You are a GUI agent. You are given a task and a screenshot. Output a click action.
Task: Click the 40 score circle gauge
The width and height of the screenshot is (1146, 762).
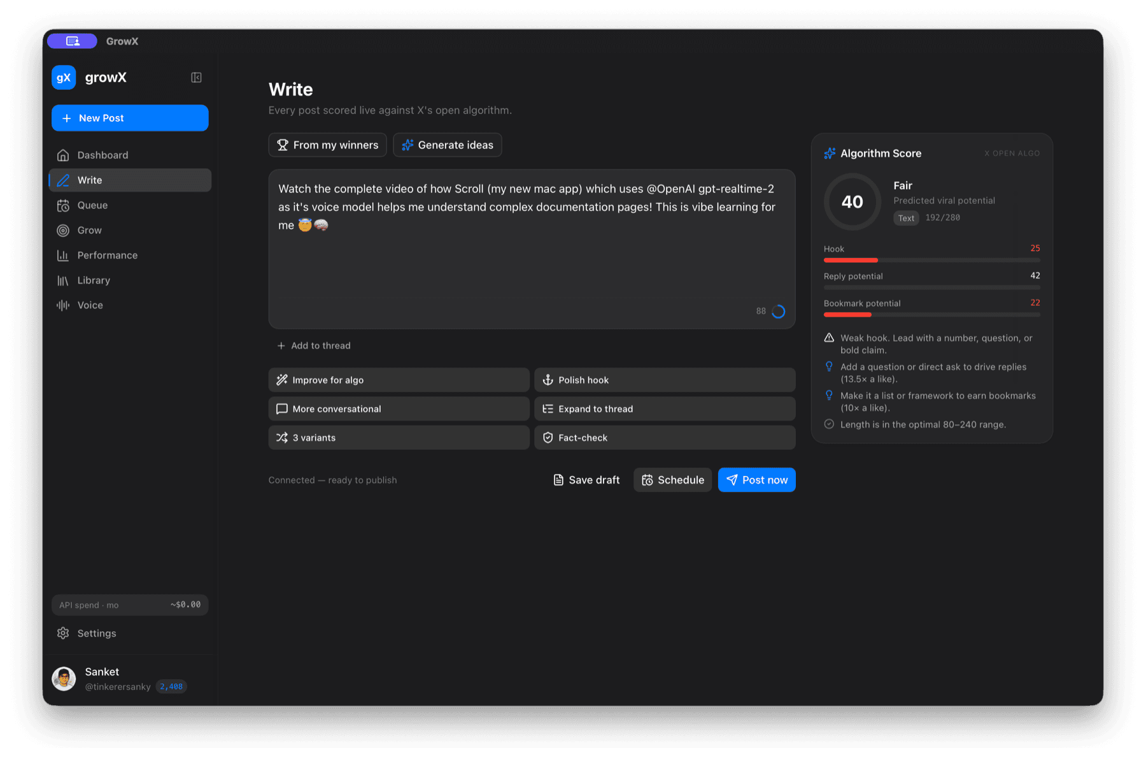[x=852, y=202]
